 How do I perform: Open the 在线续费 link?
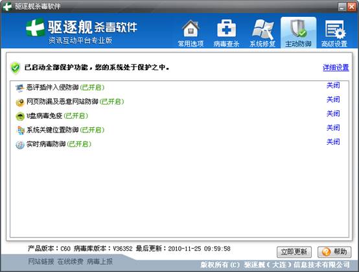71,262
